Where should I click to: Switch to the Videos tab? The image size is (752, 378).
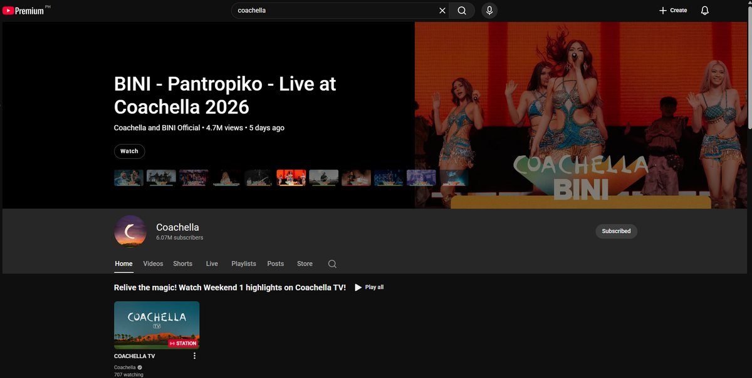coord(153,263)
